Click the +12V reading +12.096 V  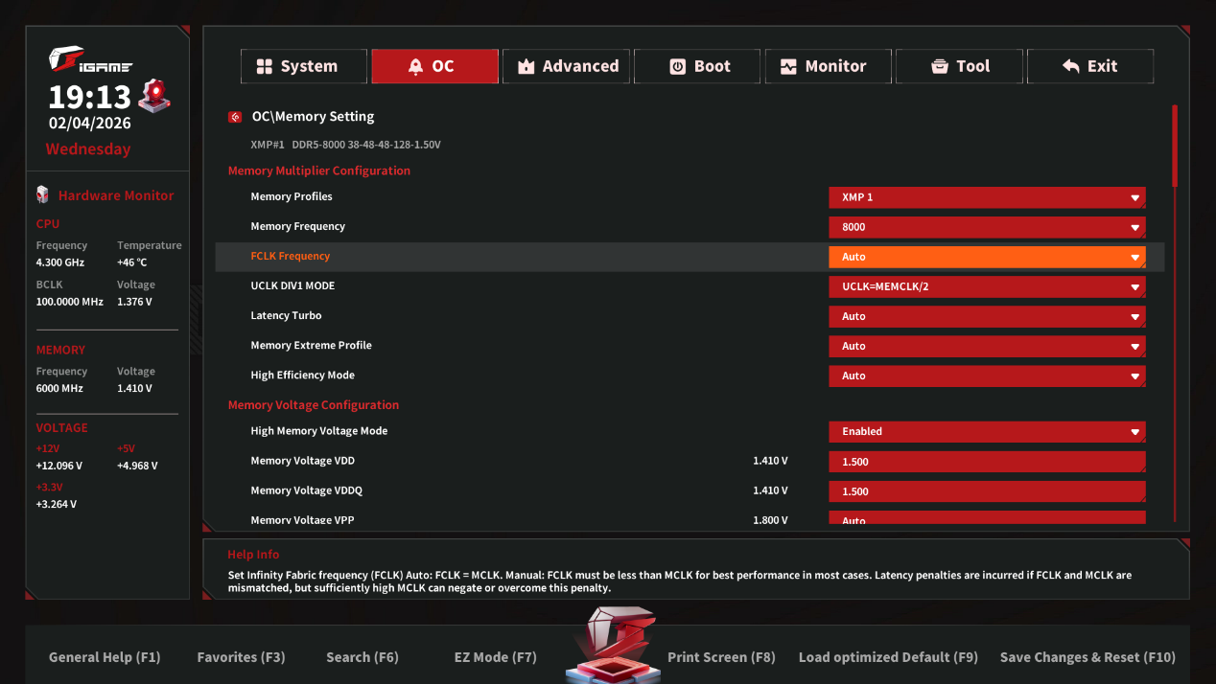click(58, 467)
